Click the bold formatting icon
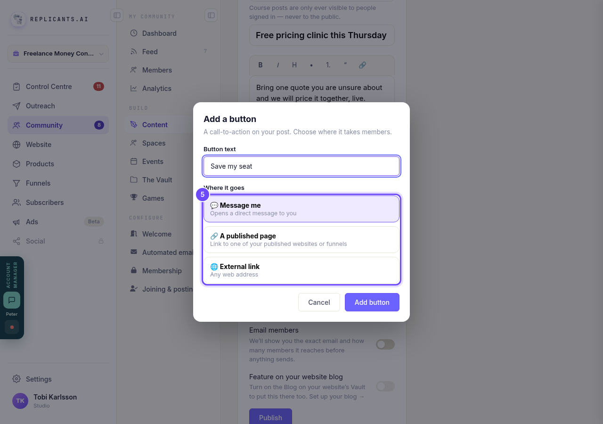The height and width of the screenshot is (424, 603). coord(261,65)
